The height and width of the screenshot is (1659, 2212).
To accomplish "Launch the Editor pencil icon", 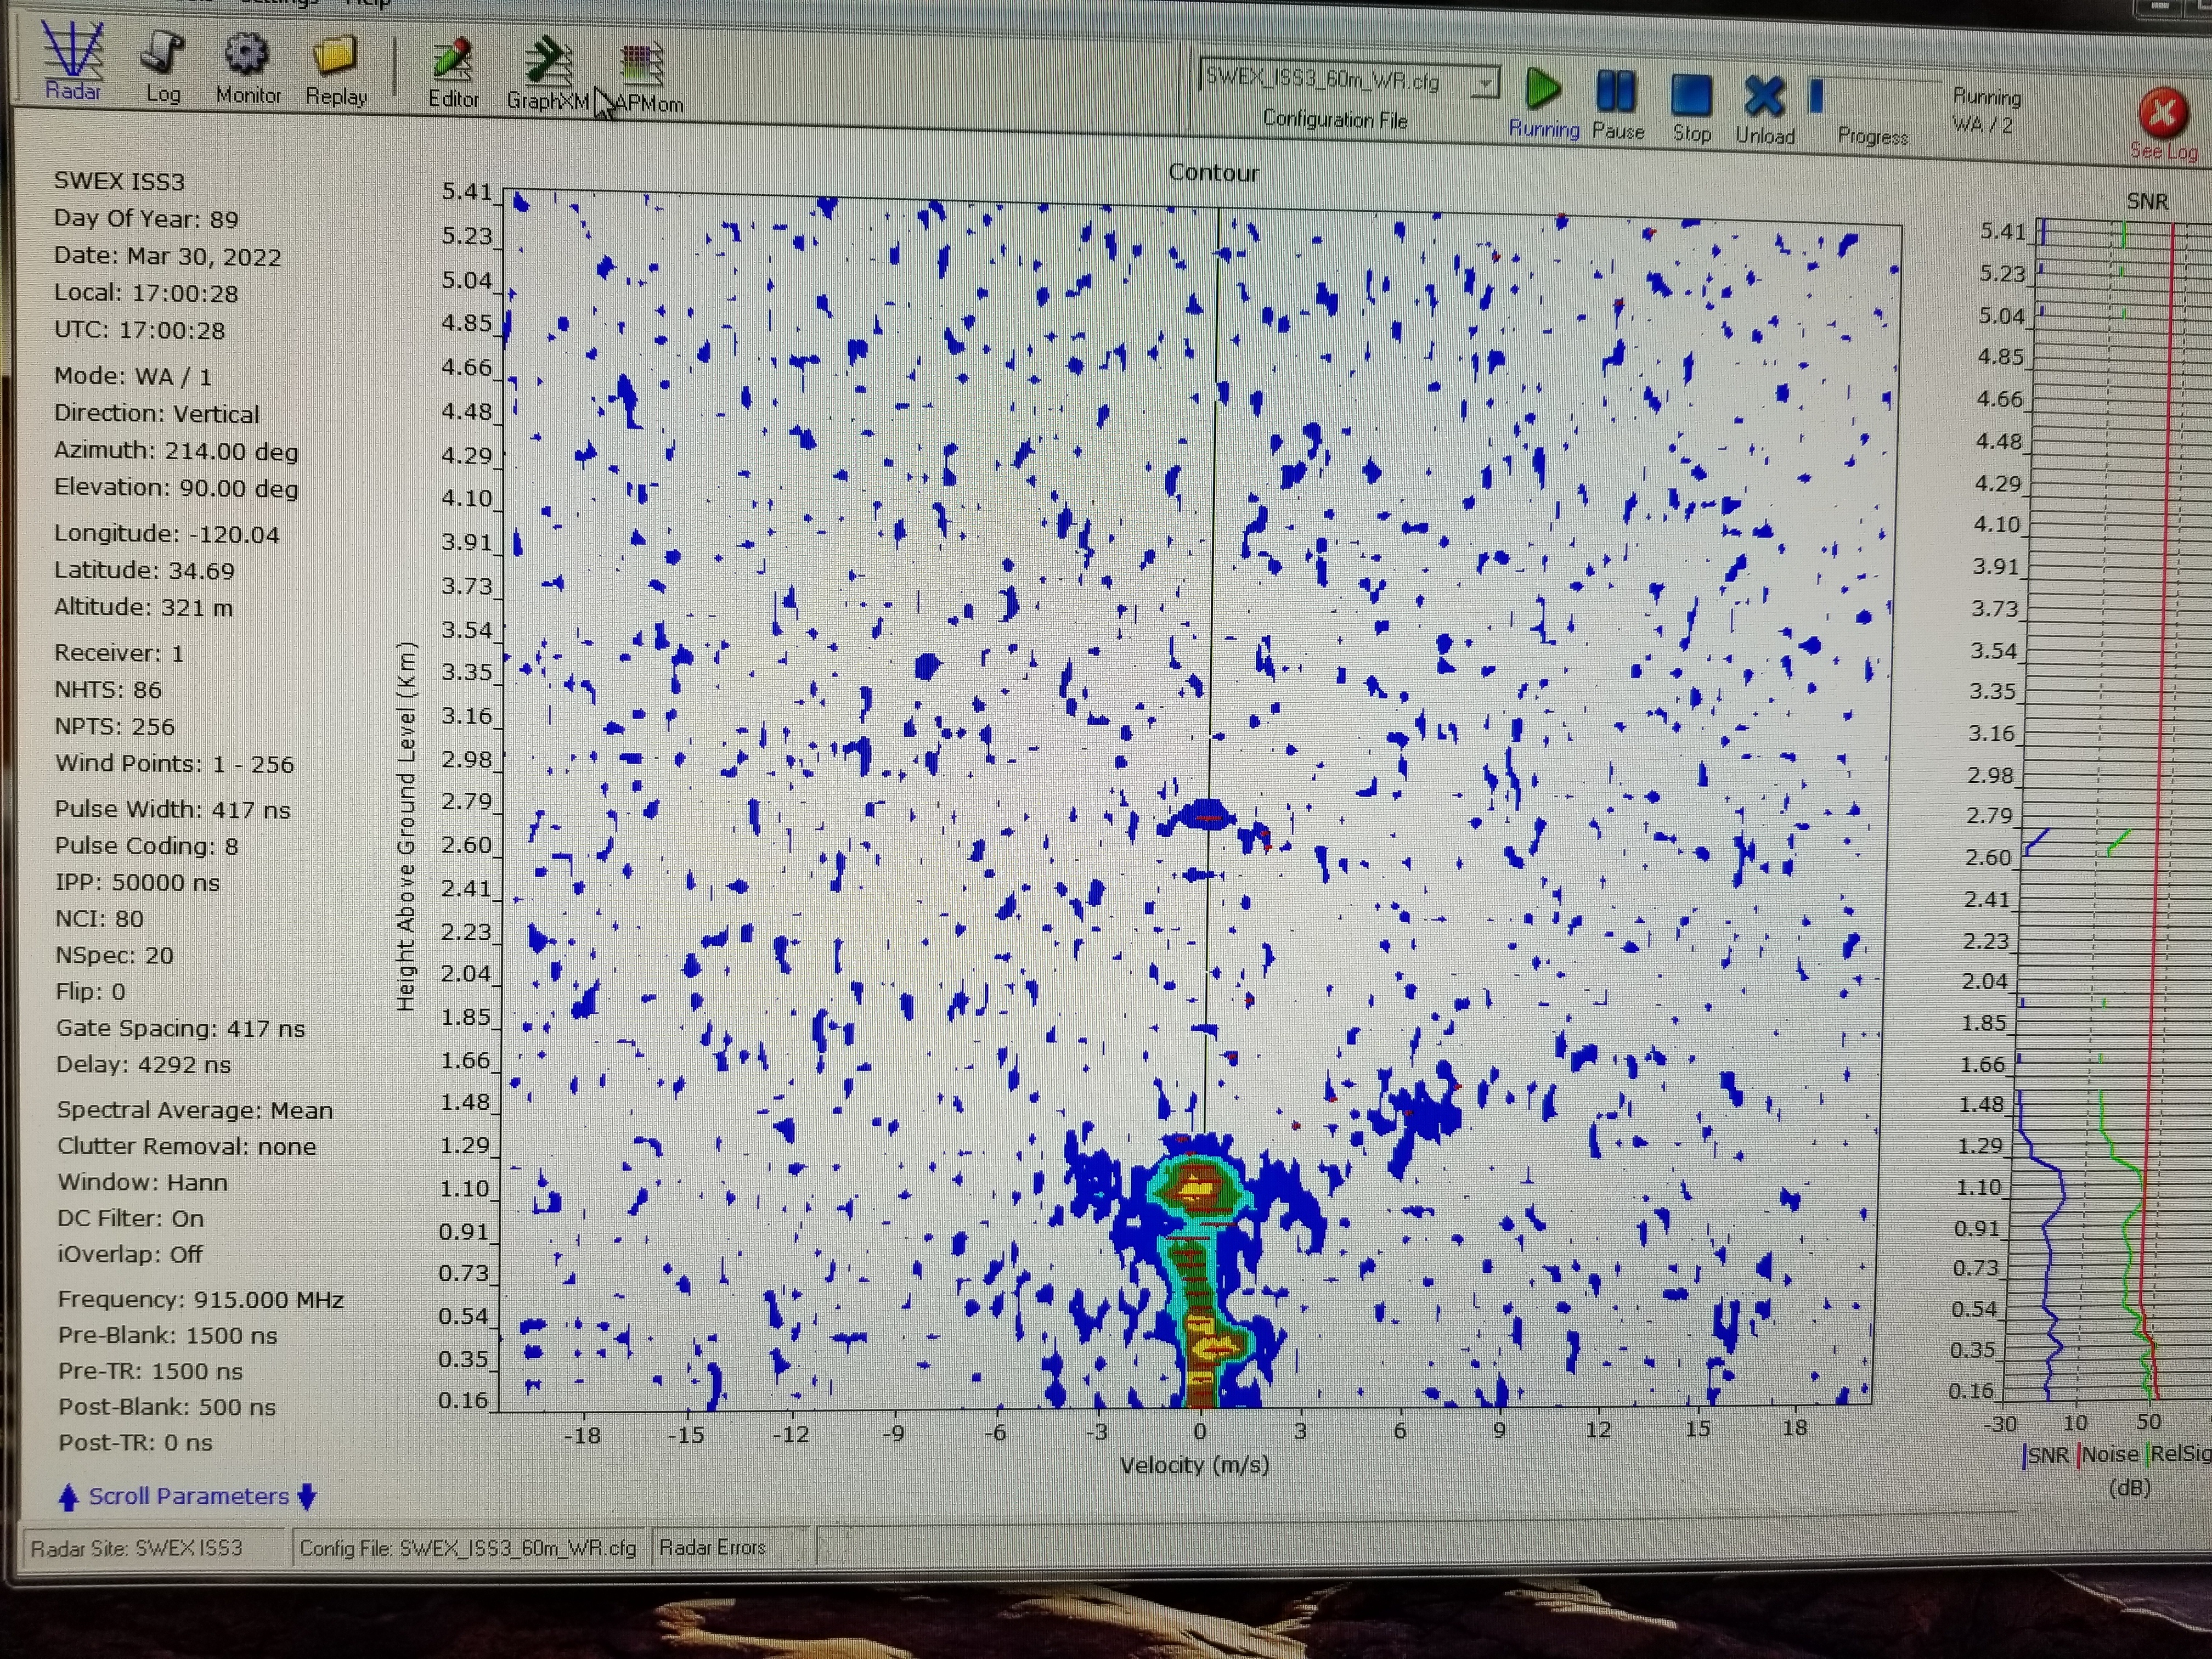I will 452,60.
